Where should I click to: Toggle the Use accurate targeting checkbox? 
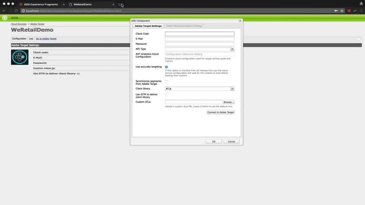pos(166,67)
